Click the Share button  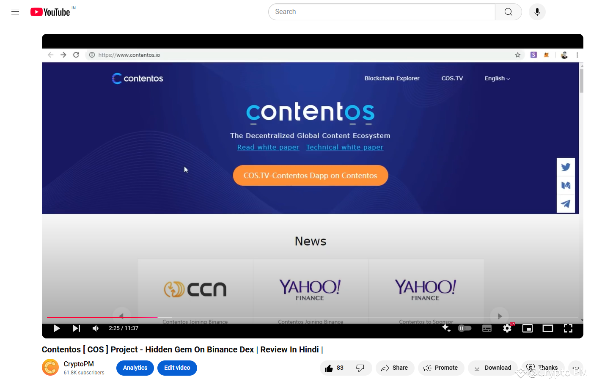pos(395,368)
